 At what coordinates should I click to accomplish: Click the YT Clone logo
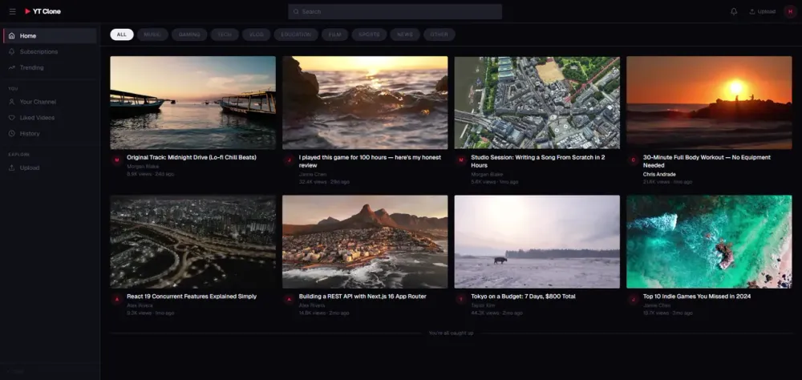point(43,12)
